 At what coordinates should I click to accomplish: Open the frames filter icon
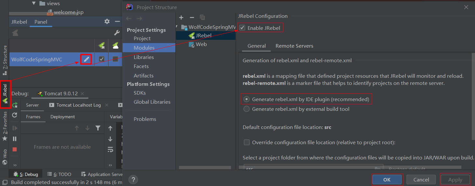(98, 128)
